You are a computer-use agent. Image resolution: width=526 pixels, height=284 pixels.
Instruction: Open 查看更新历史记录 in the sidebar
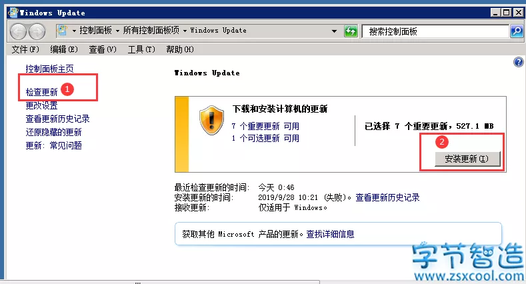tap(58, 119)
